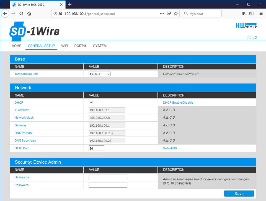Click the search magnifier icon
Screen dimensions: 266x201
pyautogui.click(x=186, y=14)
